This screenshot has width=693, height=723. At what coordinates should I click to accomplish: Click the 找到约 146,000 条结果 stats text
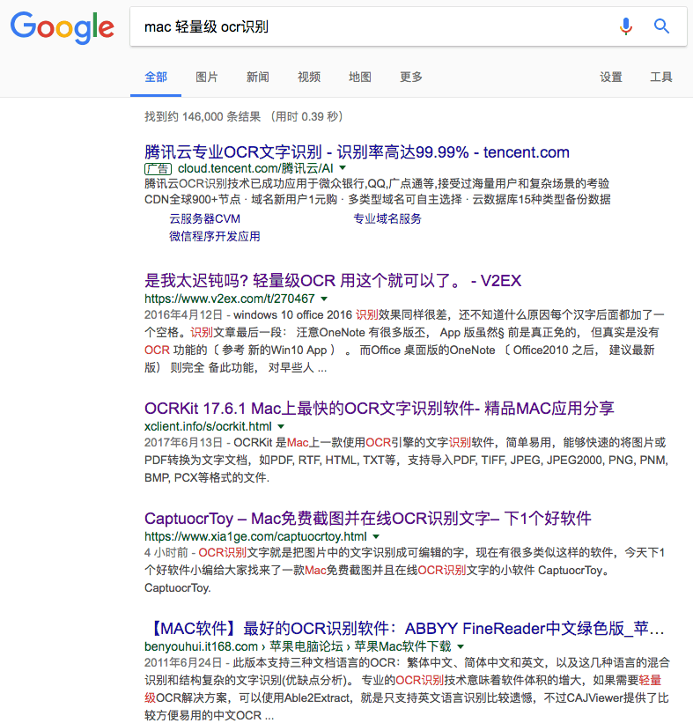[203, 116]
